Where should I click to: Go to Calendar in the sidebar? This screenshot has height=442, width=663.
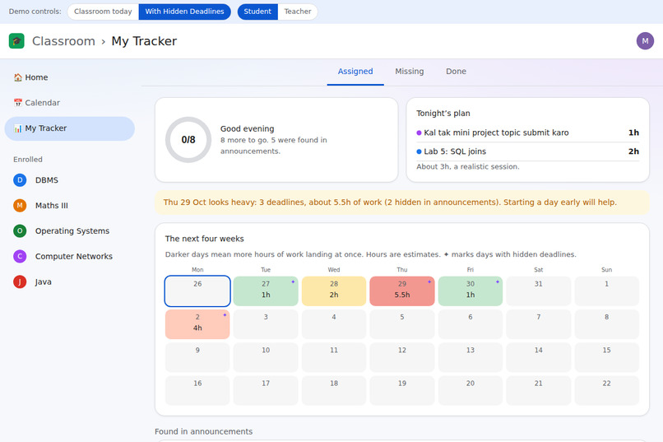[70, 103]
